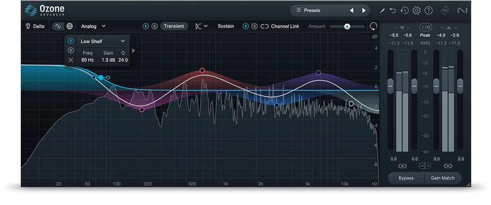
Task: Click the Native Instruments NI logo
Action: [x=462, y=11]
